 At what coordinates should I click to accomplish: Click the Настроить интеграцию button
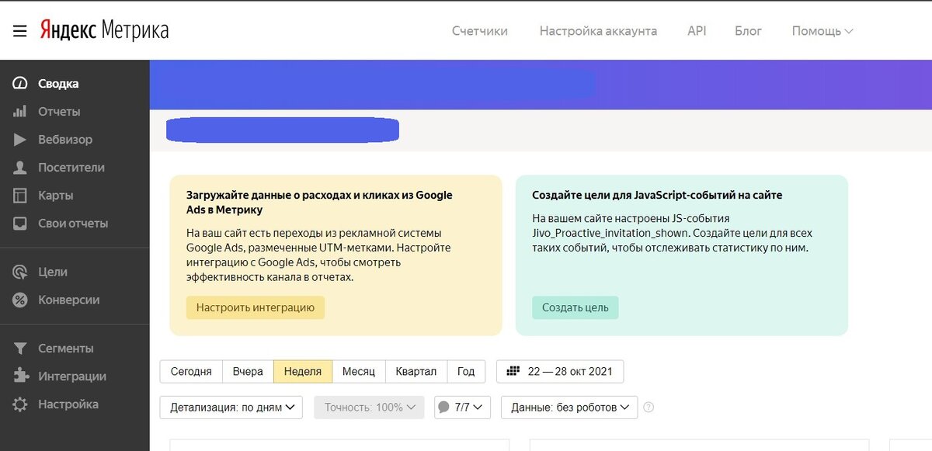point(256,307)
